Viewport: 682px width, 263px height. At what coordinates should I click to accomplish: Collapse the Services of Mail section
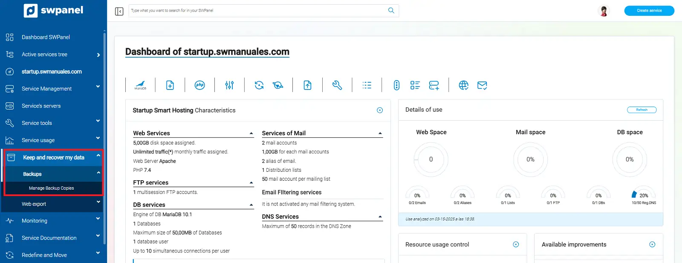380,133
